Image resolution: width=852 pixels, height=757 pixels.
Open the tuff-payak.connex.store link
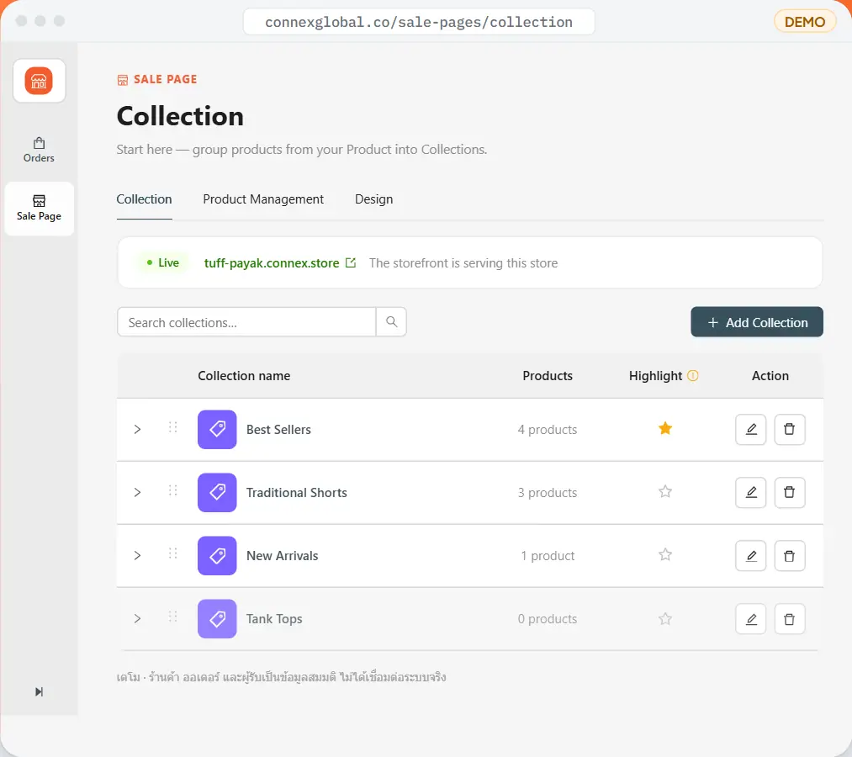280,263
